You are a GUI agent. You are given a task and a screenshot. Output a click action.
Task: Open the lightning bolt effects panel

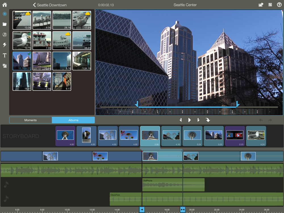coord(5,45)
